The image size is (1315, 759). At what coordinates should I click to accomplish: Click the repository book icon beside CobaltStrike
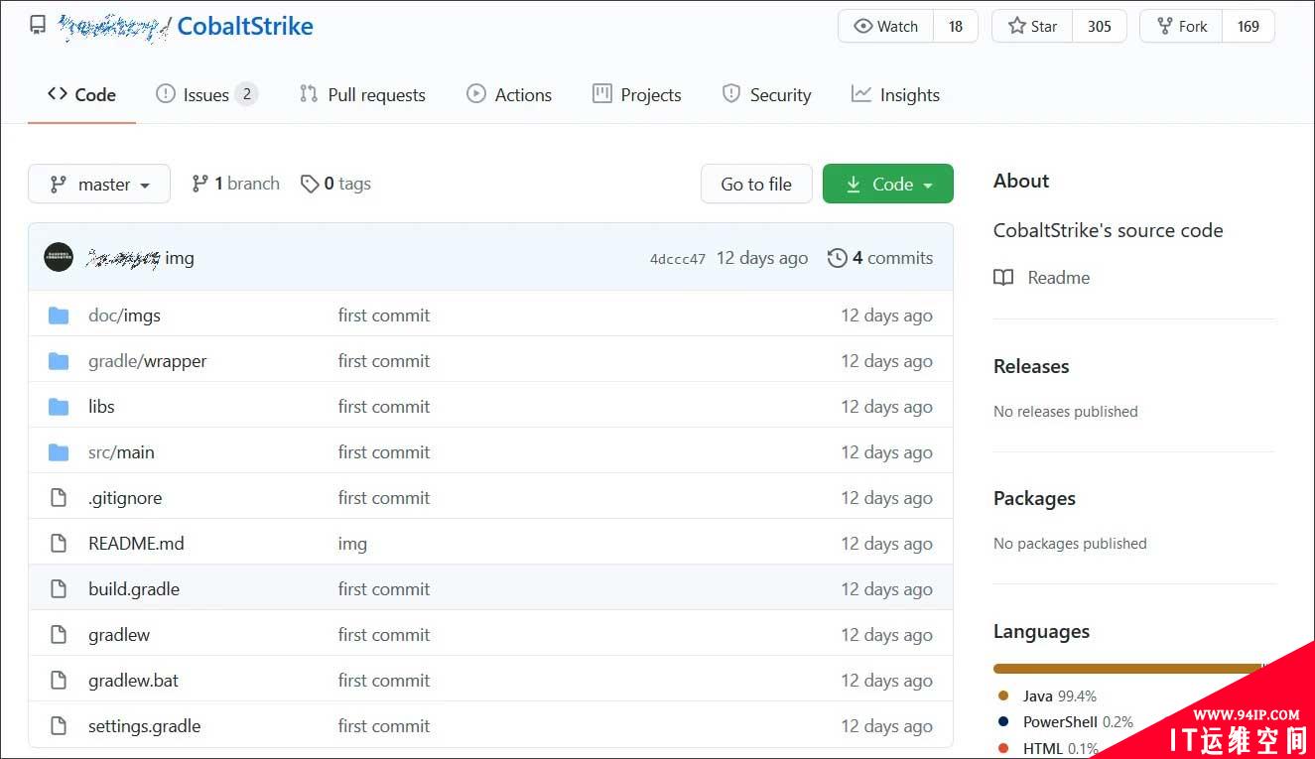(x=38, y=27)
